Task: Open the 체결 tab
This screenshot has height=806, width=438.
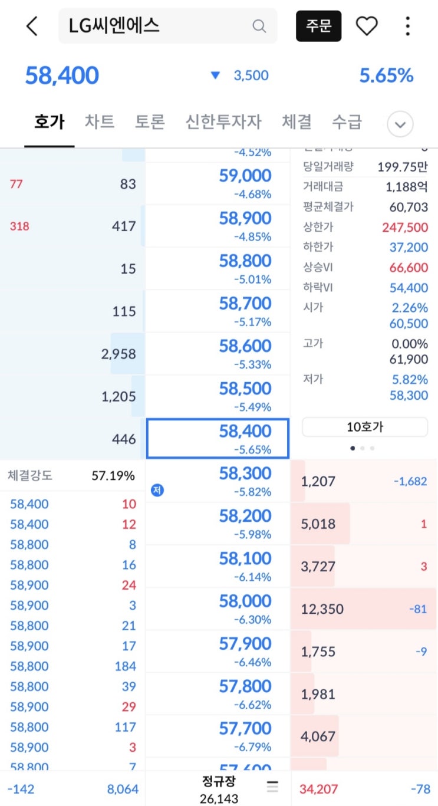Action: (297, 122)
